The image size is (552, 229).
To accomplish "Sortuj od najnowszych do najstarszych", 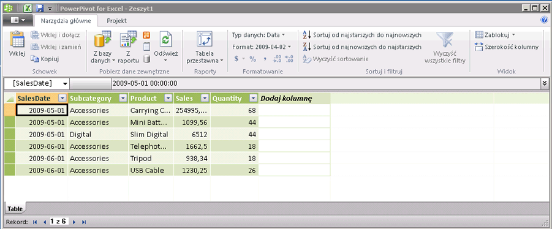I will [362, 47].
